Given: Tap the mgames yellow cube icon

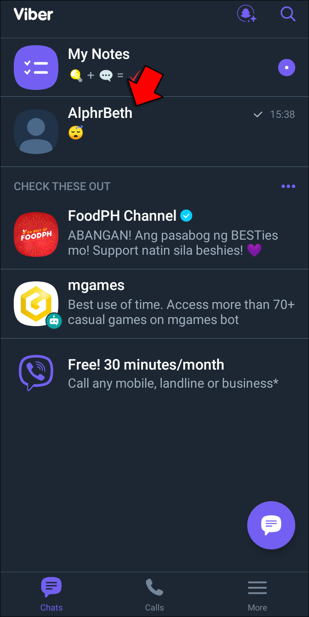Looking at the screenshot, I should pyautogui.click(x=36, y=304).
